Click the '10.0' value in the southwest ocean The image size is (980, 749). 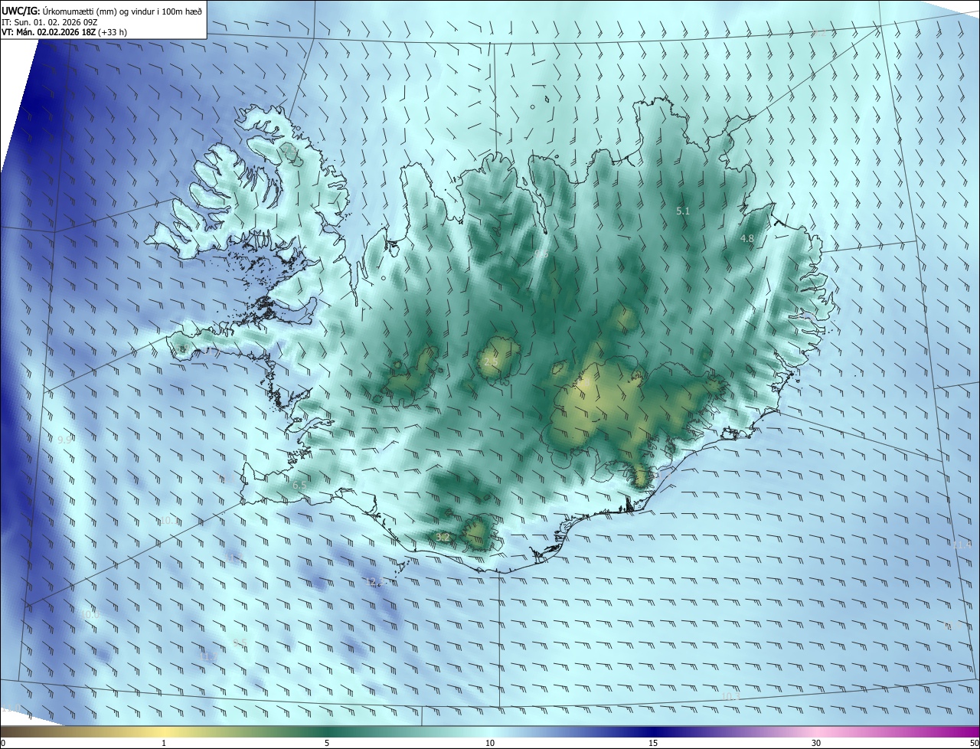click(90, 614)
